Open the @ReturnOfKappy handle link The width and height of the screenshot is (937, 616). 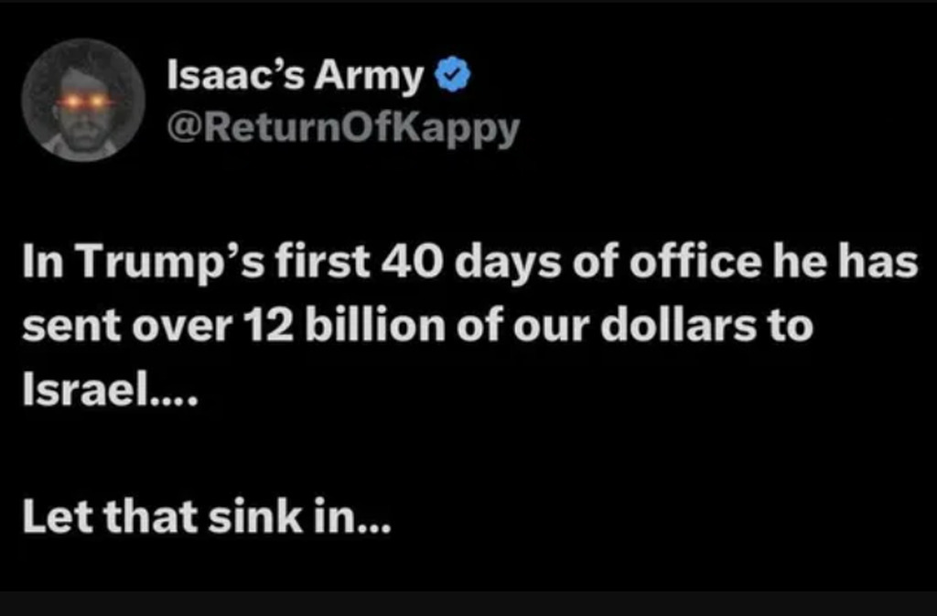coord(343,130)
